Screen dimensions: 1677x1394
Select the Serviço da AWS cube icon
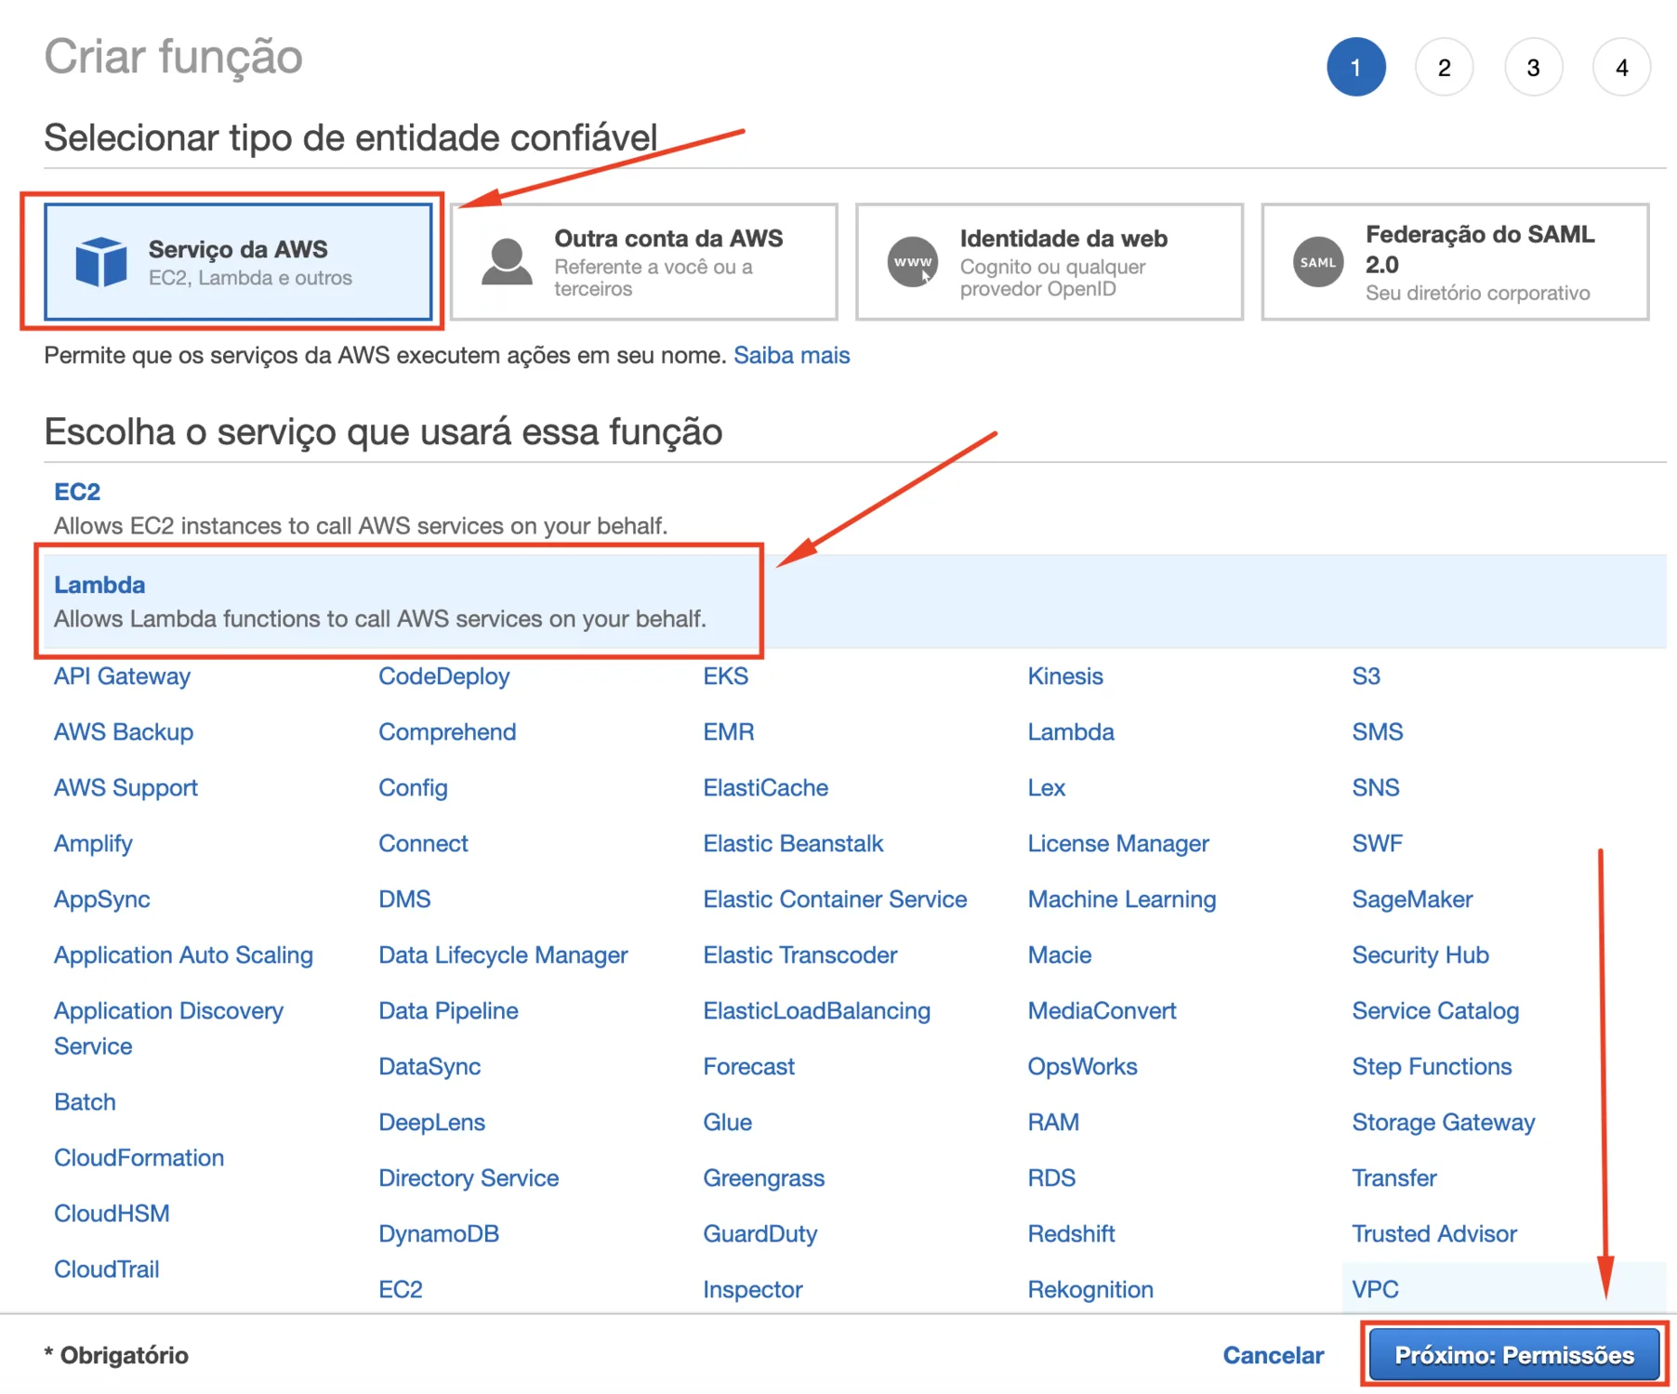point(100,262)
